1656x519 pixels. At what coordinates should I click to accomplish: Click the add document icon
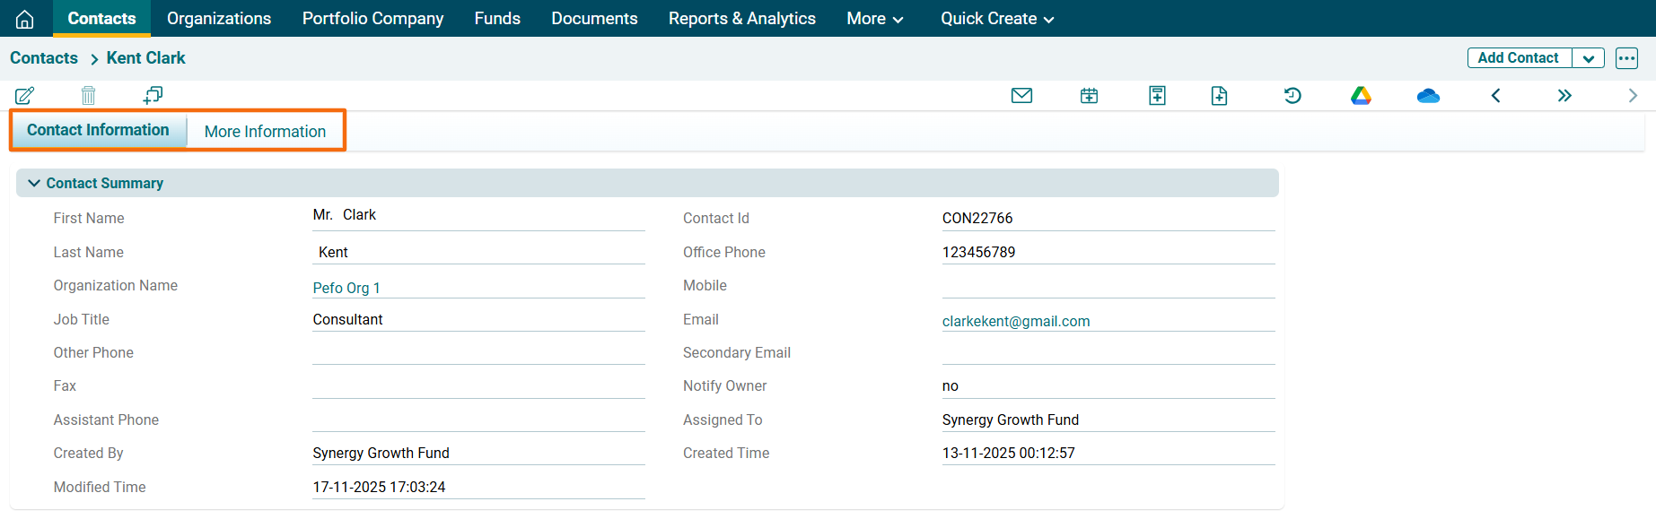point(1219,96)
